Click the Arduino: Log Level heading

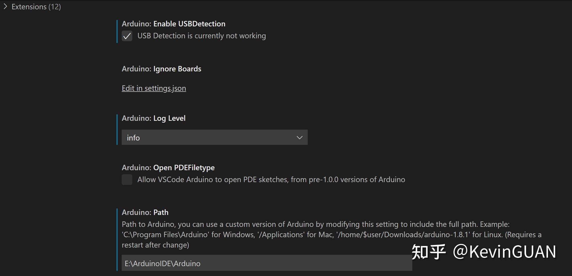click(153, 118)
